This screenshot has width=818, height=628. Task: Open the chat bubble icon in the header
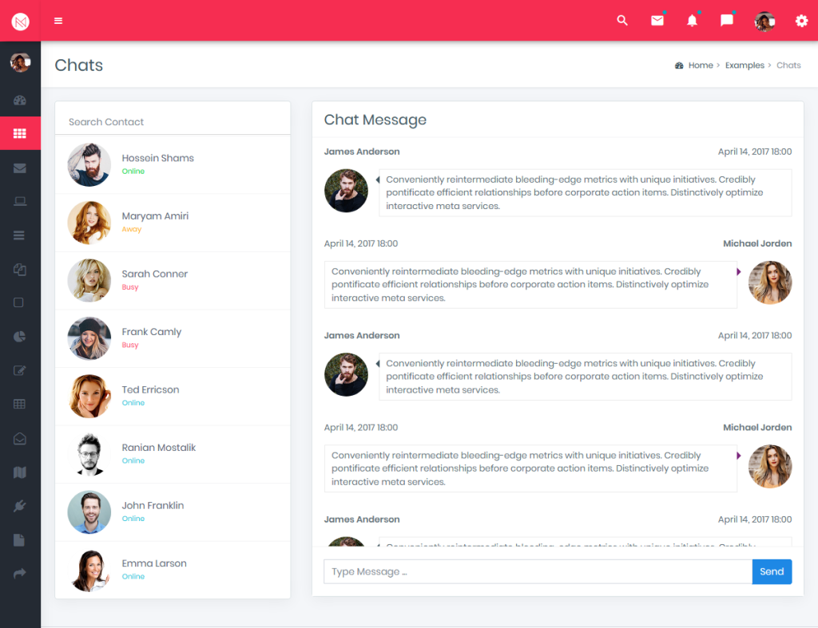(x=726, y=21)
